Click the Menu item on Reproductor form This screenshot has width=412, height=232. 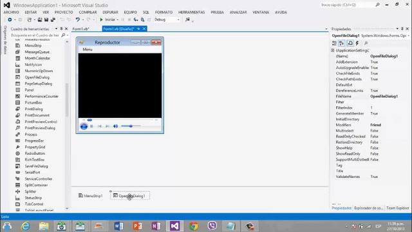[x=88, y=50]
